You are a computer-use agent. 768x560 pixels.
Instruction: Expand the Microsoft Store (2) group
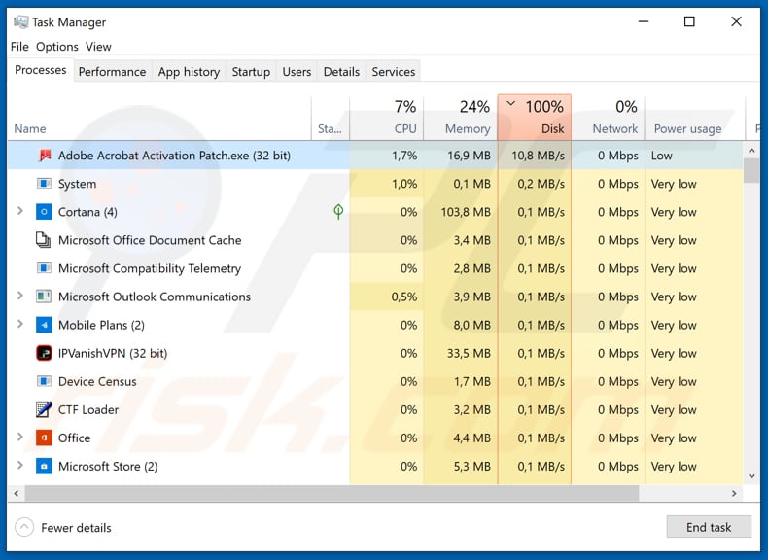(x=20, y=465)
